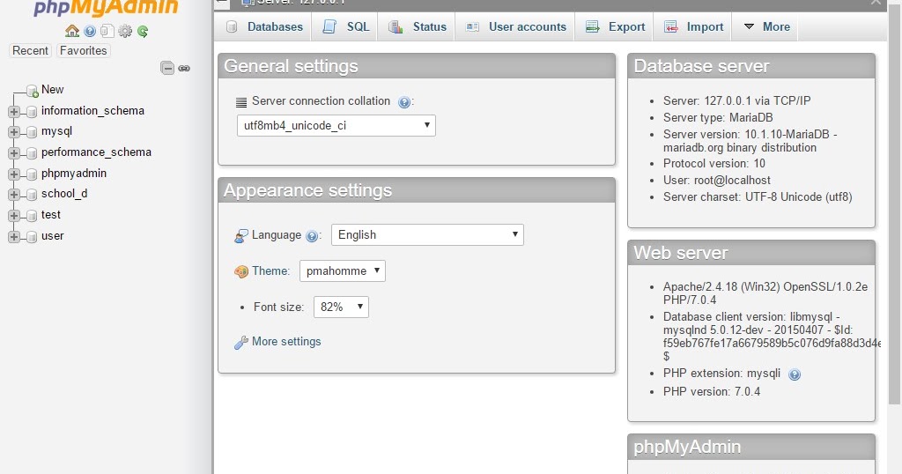
Task: Open the Font size dropdown
Action: (x=341, y=307)
